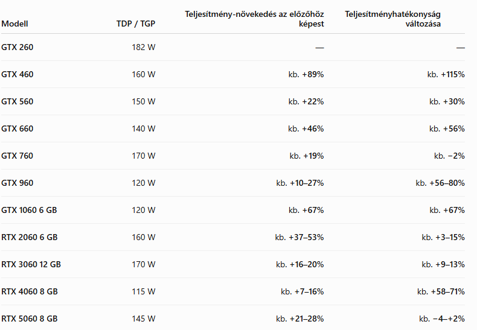Click the kb. +115% efficiency cell
477x330 pixels.
pos(446,74)
